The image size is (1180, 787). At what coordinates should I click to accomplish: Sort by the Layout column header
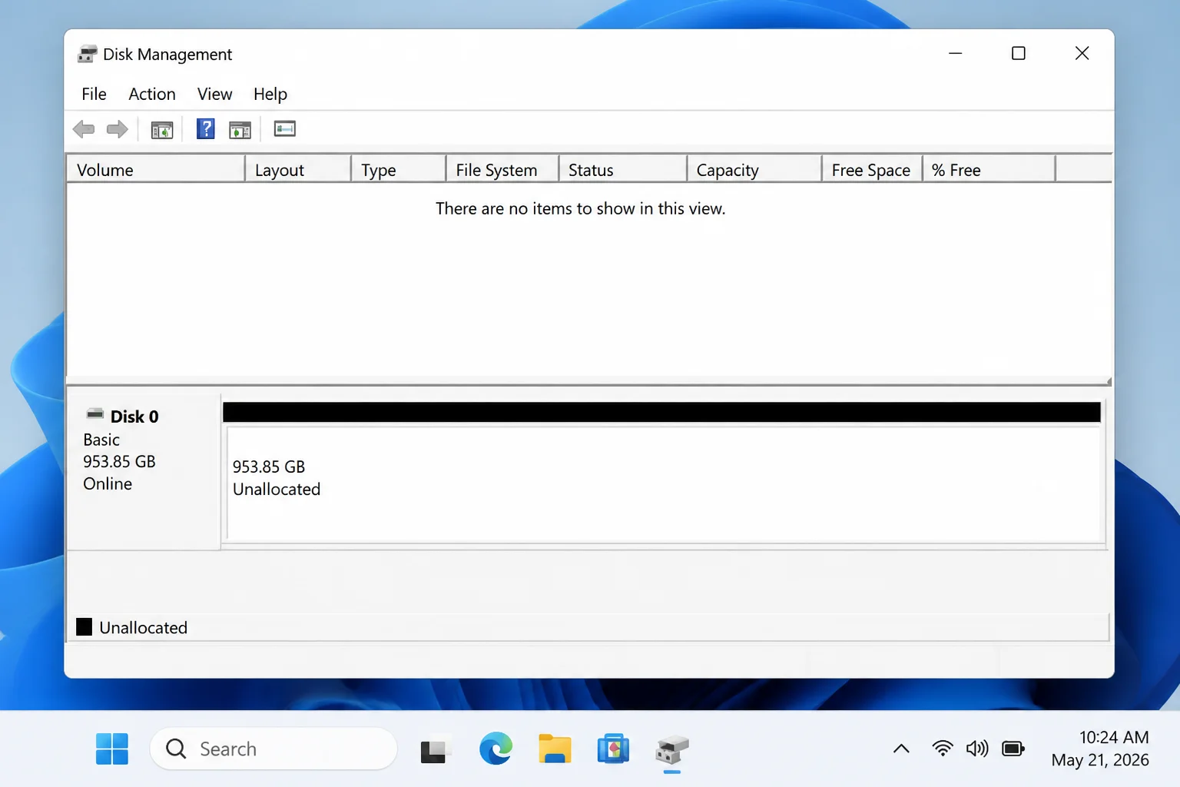[x=298, y=170]
